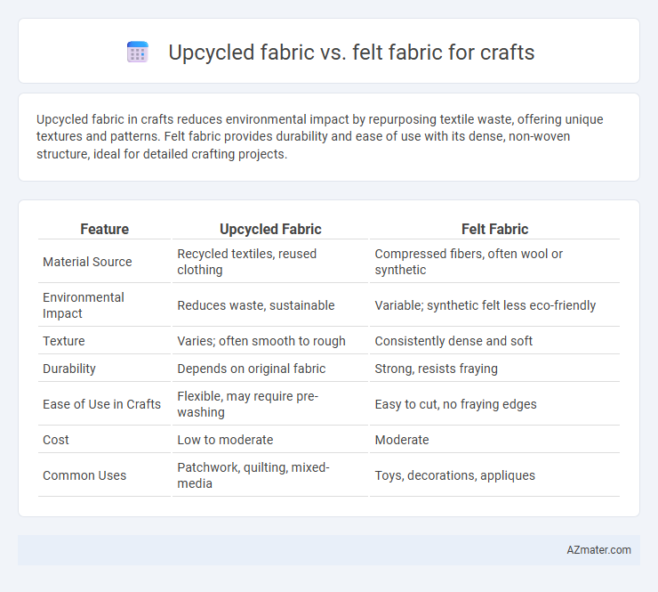Click 'Varies; often smooth to rough' cell
The image size is (658, 592).
click(261, 341)
